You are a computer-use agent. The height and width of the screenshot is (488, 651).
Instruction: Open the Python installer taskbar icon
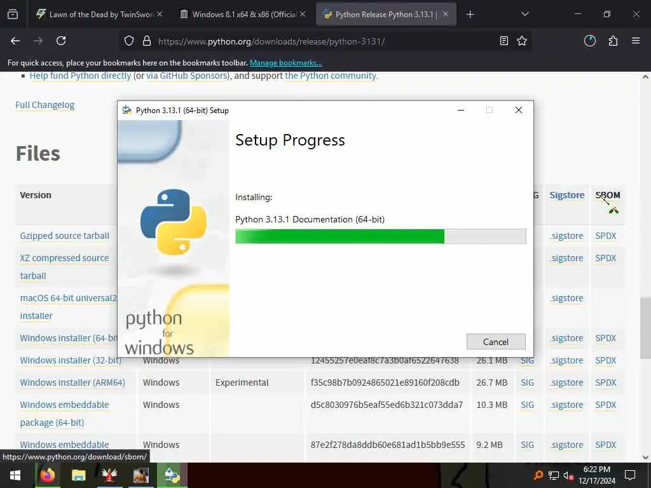(x=172, y=475)
